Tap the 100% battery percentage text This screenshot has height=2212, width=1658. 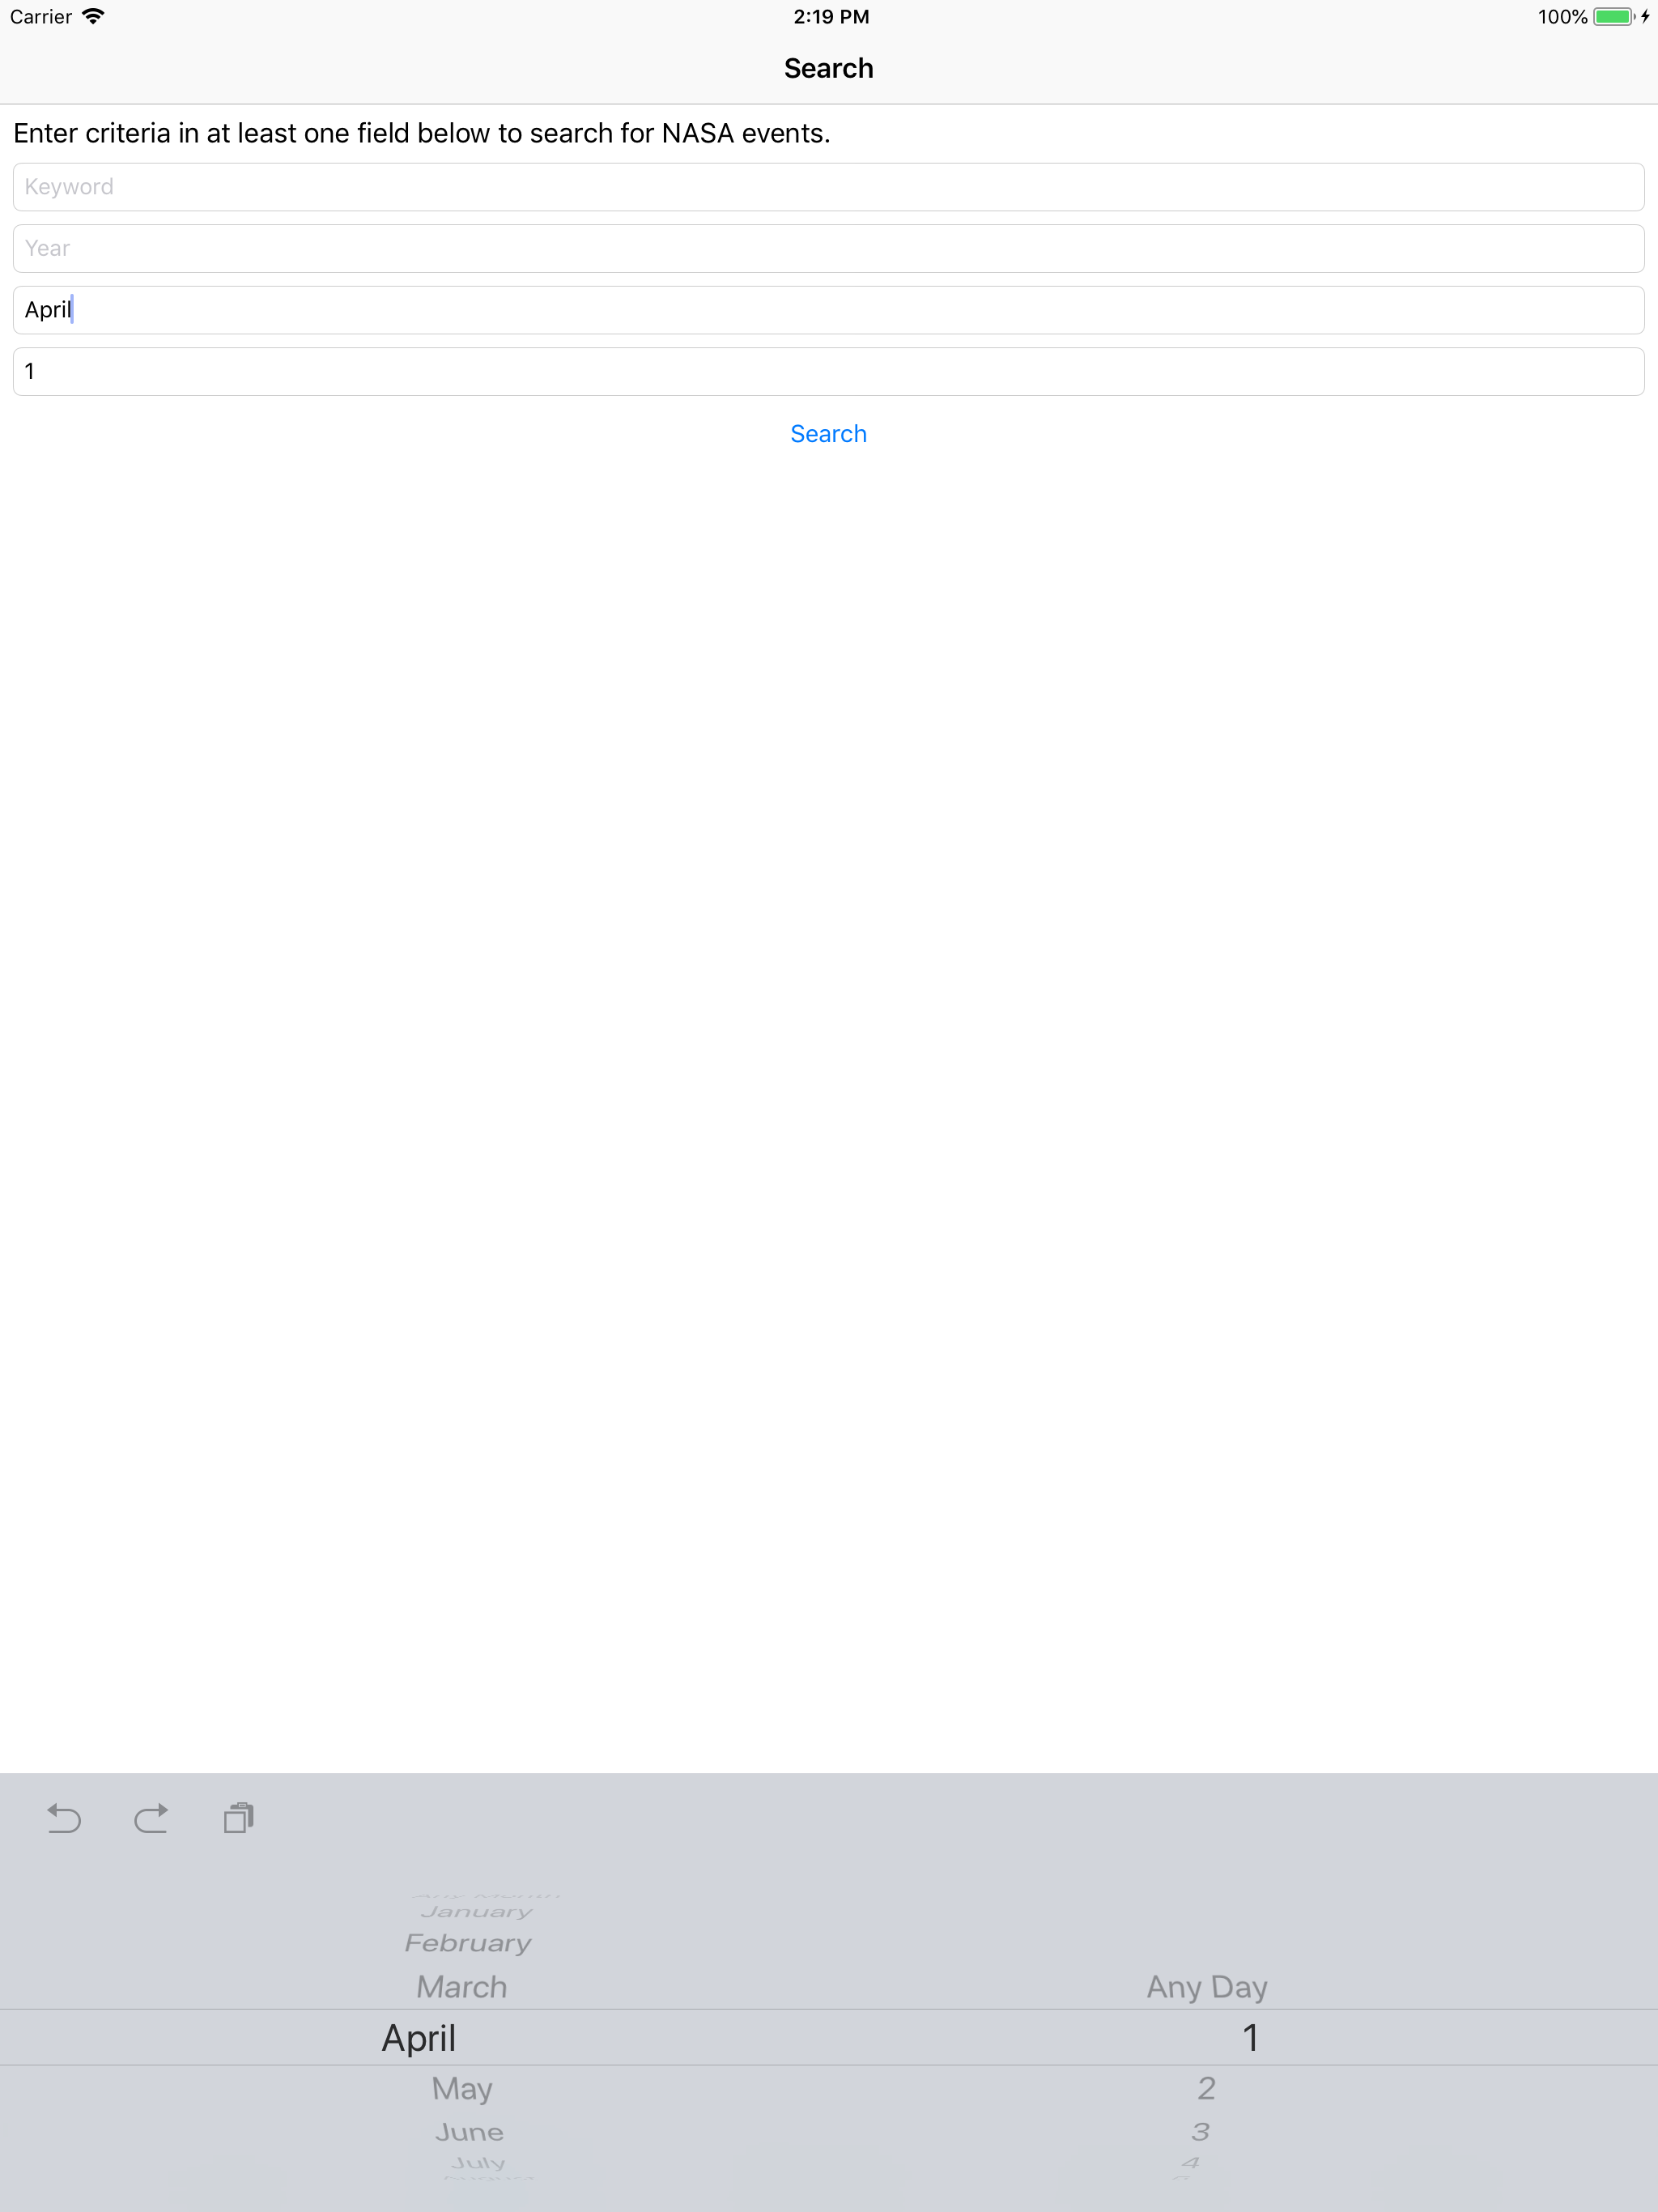point(1562,16)
